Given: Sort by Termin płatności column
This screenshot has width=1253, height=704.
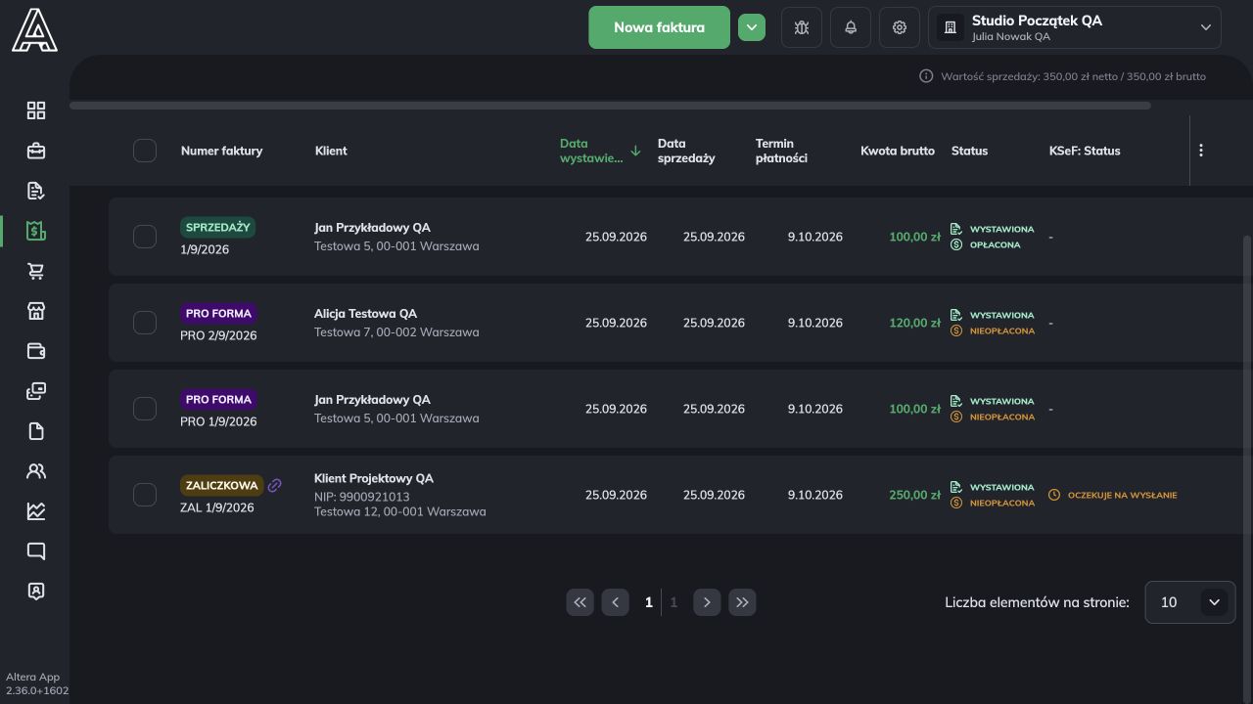Looking at the screenshot, I should point(781,151).
